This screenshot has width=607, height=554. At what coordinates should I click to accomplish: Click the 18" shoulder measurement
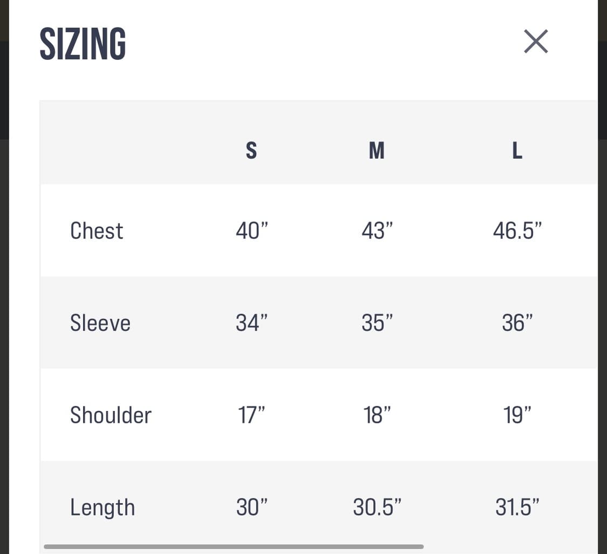pos(377,415)
